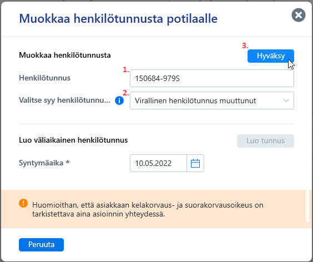This screenshot has height=262, width=313.
Task: Close the Muokkaa henkilötunnusta dialog
Action: 299,15
